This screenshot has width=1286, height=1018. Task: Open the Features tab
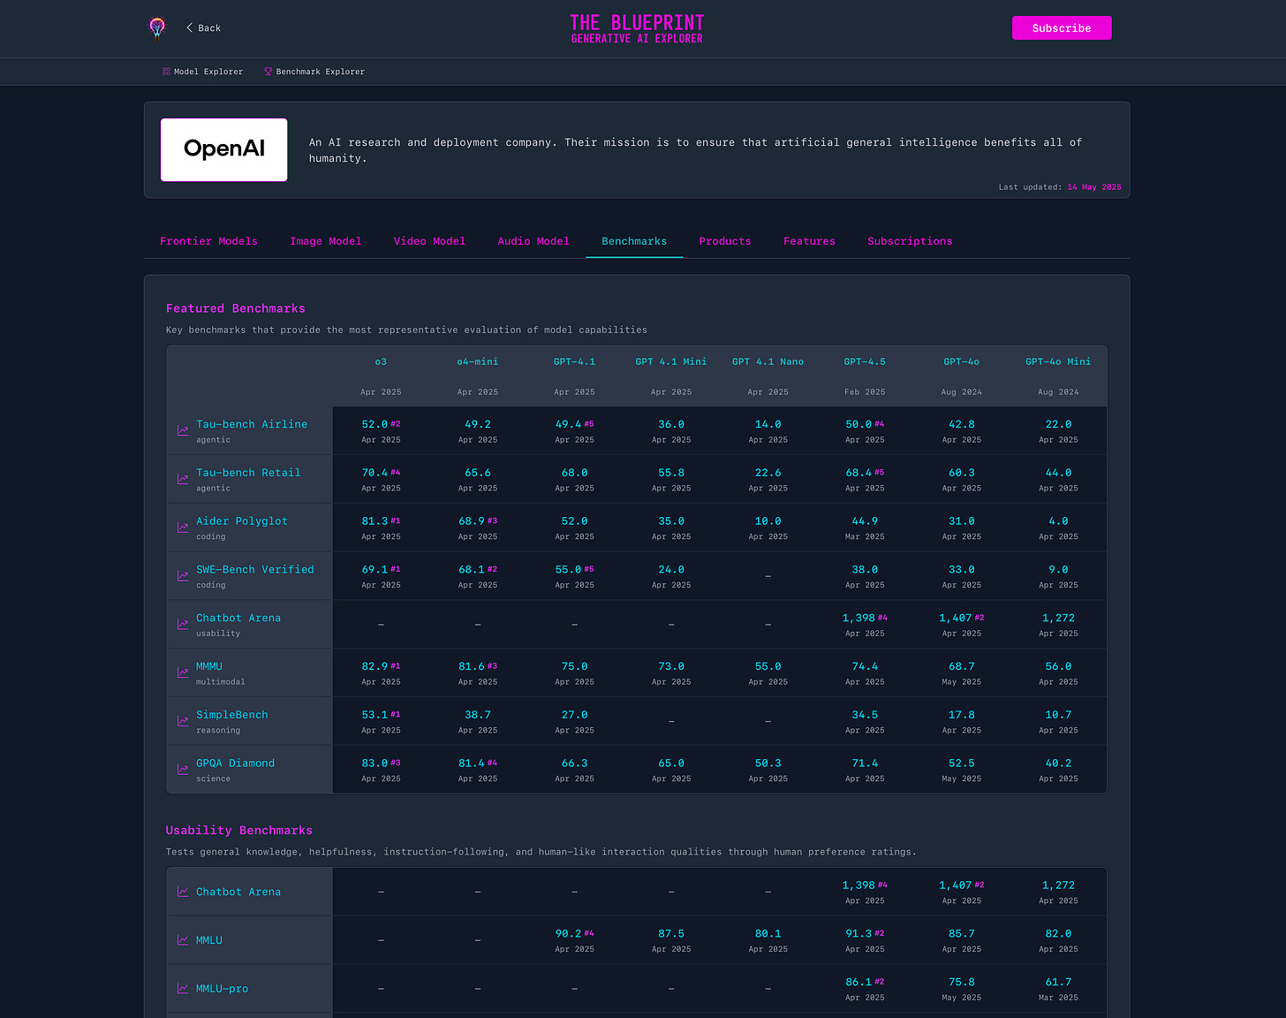tap(809, 241)
